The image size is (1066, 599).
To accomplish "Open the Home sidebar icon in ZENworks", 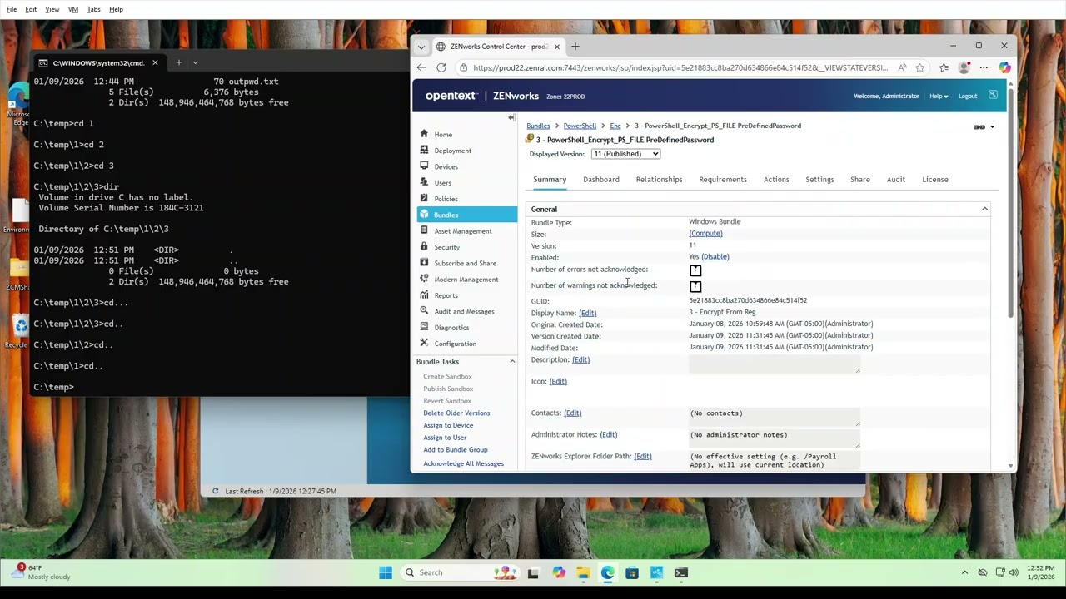I will tap(424, 134).
